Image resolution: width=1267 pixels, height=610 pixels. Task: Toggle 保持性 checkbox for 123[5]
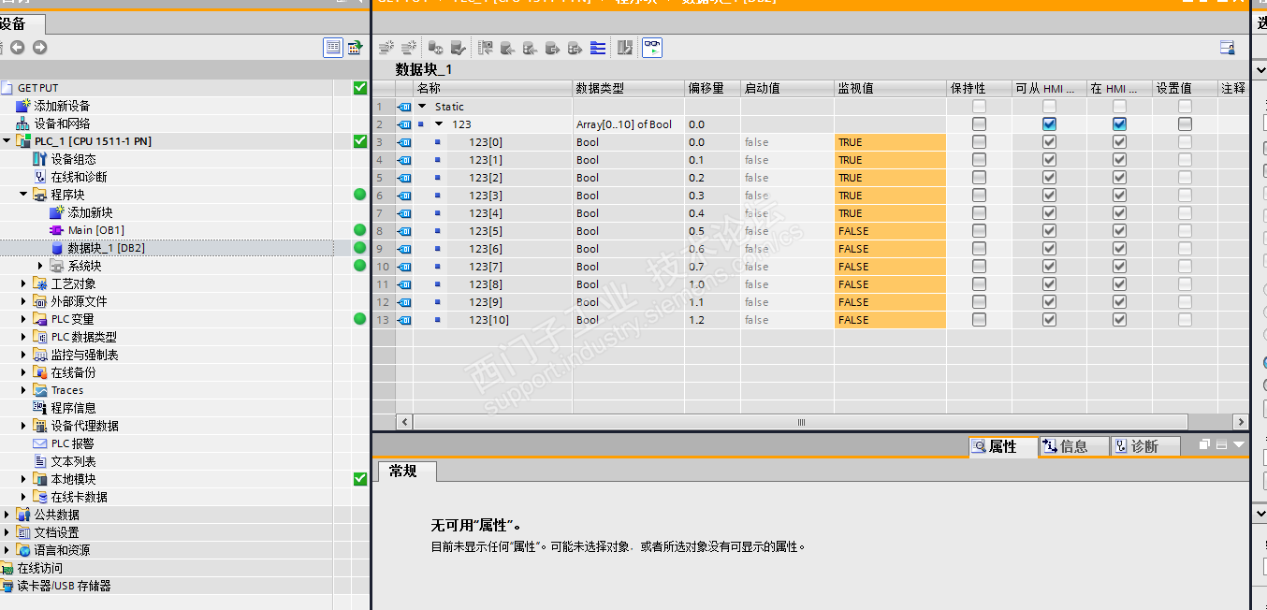pyautogui.click(x=979, y=231)
